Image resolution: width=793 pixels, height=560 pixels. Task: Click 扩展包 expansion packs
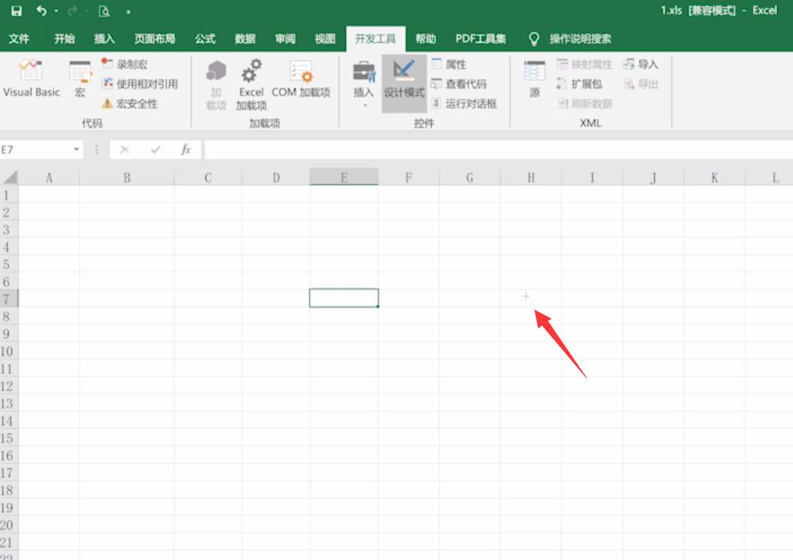click(x=580, y=83)
